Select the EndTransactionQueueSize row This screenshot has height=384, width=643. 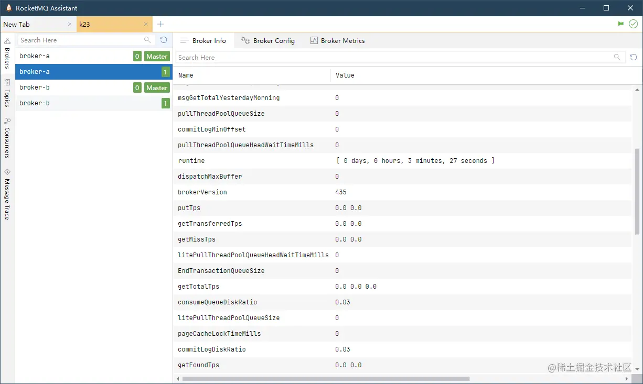[x=402, y=271]
